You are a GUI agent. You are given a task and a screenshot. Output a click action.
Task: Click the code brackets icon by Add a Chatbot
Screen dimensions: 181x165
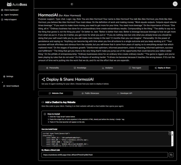pos(43,102)
